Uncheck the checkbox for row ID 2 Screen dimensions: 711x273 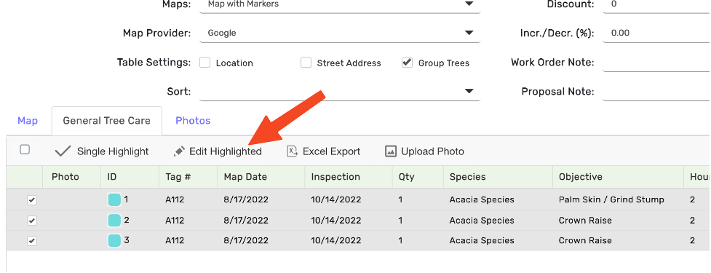point(32,221)
